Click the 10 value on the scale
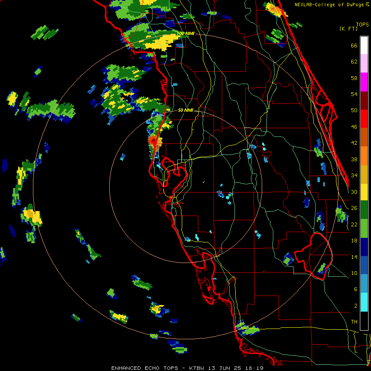The height and width of the screenshot is (371, 371). click(354, 273)
